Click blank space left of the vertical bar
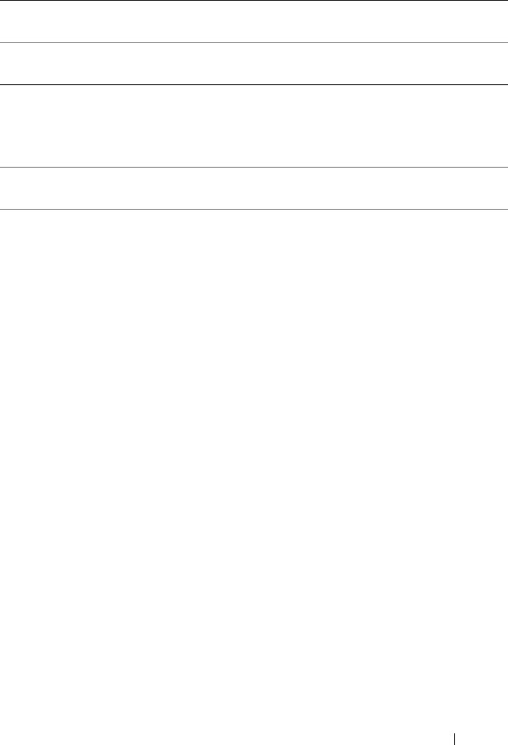This screenshot has height=745, width=508. tap(226, 738)
